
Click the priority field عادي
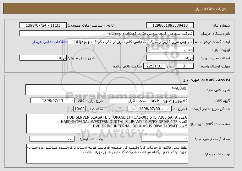tap(170, 50)
